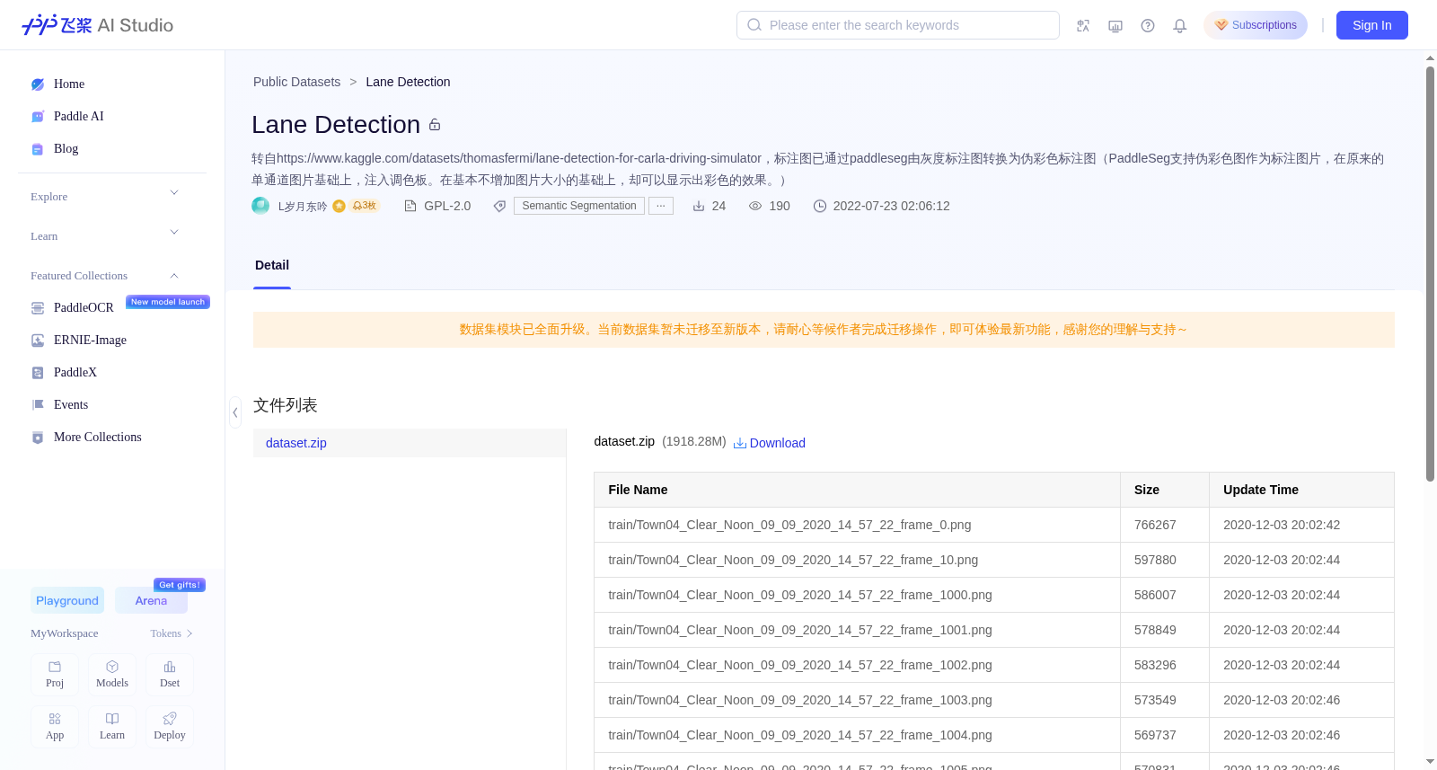Image resolution: width=1437 pixels, height=770 pixels.
Task: Click the tag icon before Semantic Segmentation
Action: click(500, 206)
